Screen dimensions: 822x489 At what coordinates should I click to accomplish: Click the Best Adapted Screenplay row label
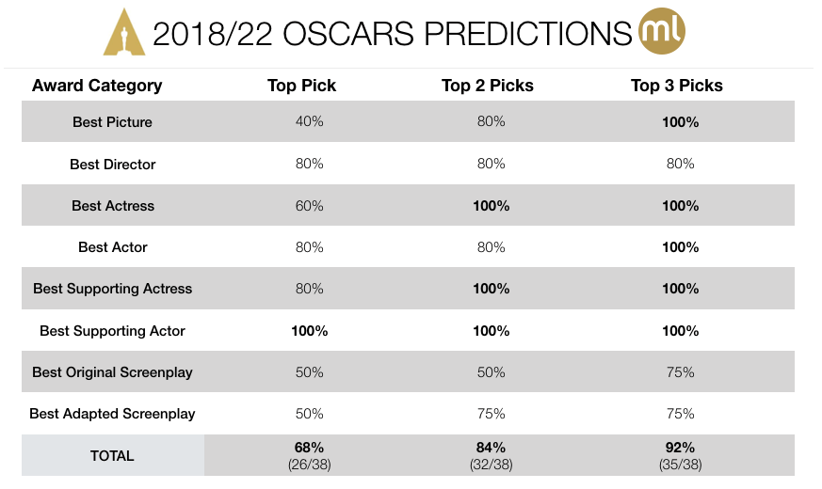point(112,414)
